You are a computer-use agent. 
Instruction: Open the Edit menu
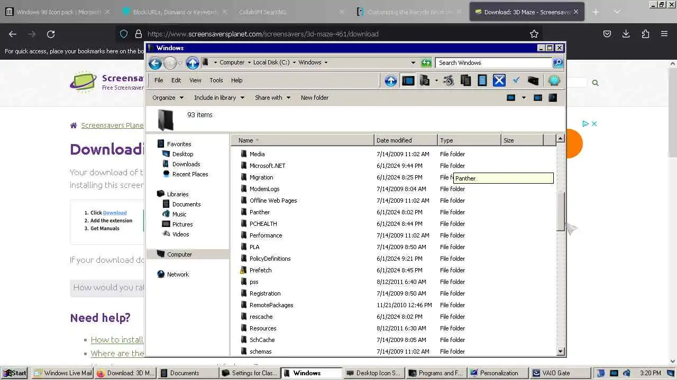coord(176,80)
